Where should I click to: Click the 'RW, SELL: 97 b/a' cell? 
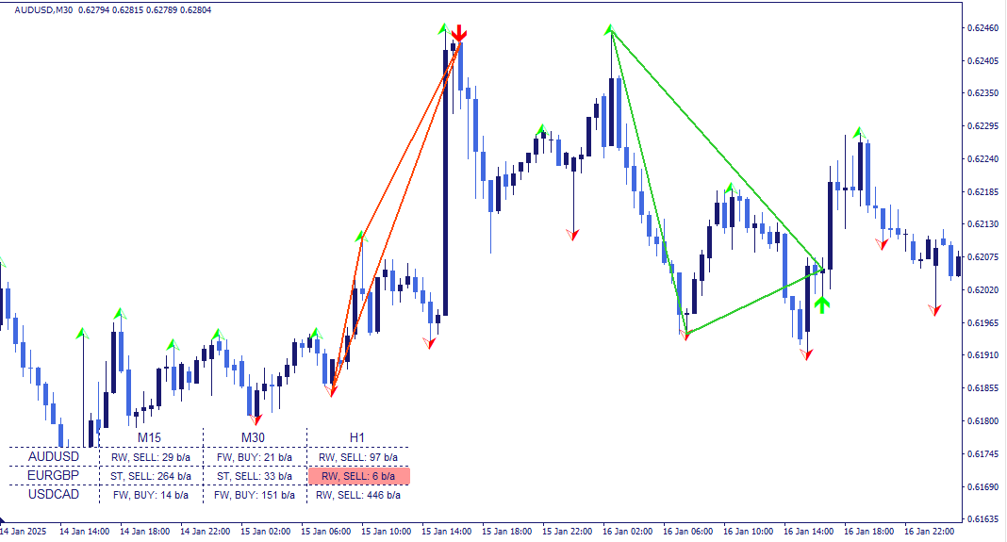(358, 457)
